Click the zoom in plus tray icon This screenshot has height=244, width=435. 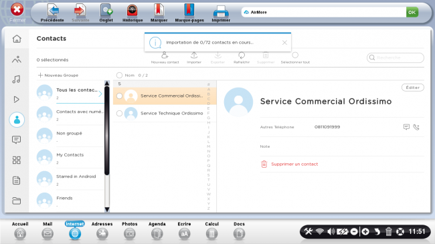point(365,231)
